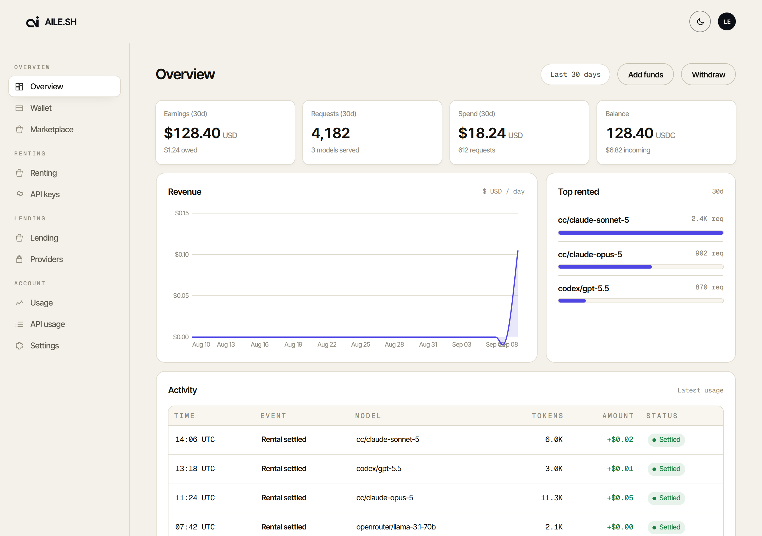Image resolution: width=762 pixels, height=536 pixels.
Task: Click the API keys key icon
Action: pos(20,194)
